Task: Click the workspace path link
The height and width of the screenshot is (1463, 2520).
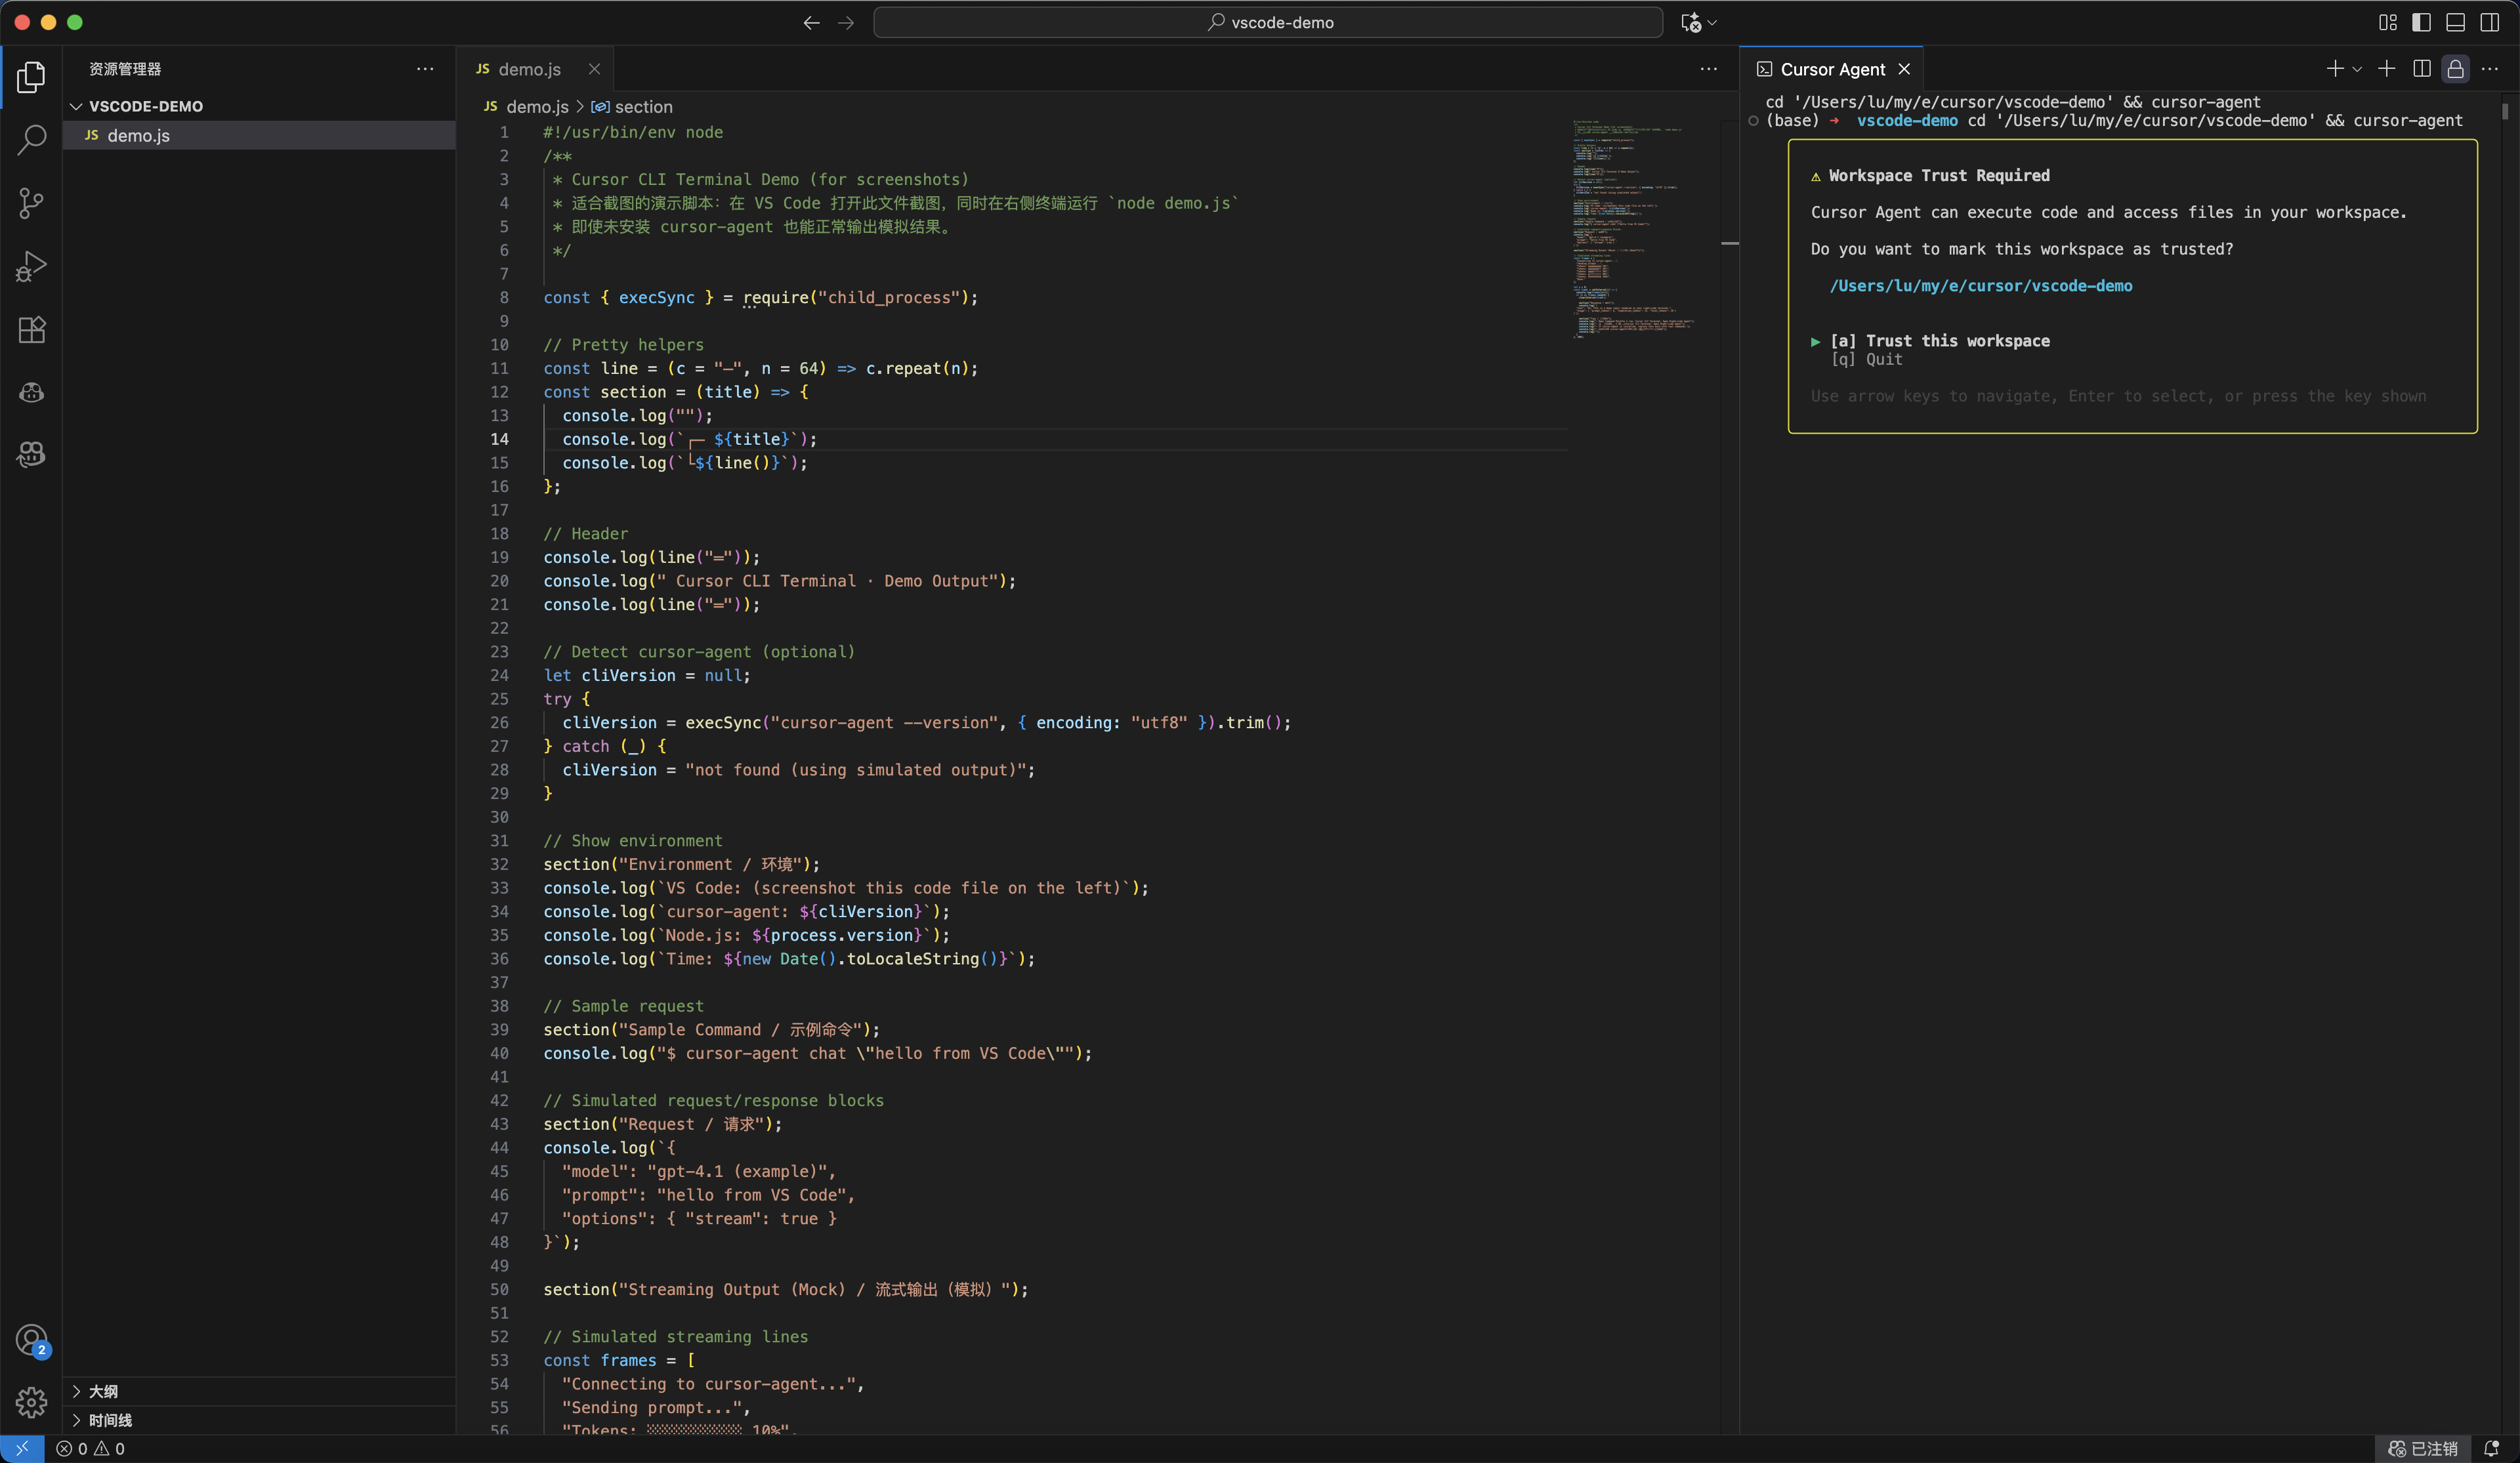Action: pyautogui.click(x=1980, y=286)
